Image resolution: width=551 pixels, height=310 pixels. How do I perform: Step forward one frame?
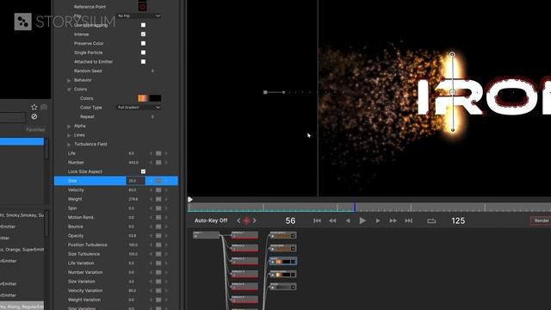coord(378,220)
